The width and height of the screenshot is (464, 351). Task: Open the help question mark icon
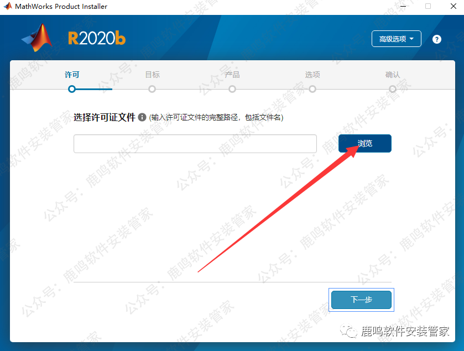pyautogui.click(x=436, y=39)
